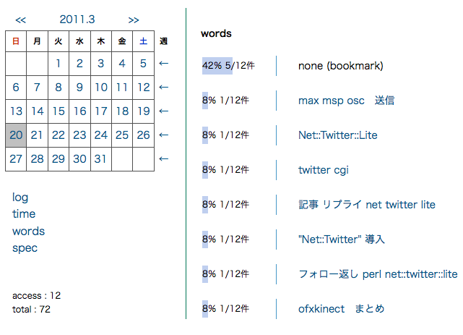Select day 31 in calendar
The image size is (463, 335).
101,159
